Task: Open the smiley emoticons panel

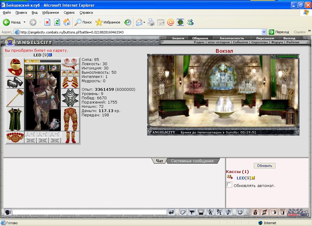Action: (240, 212)
